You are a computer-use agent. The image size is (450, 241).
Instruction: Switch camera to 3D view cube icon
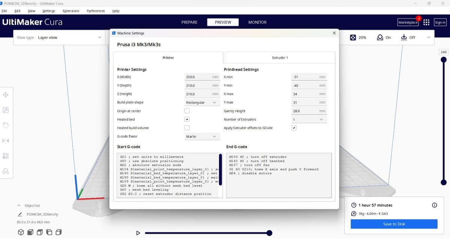point(21,232)
